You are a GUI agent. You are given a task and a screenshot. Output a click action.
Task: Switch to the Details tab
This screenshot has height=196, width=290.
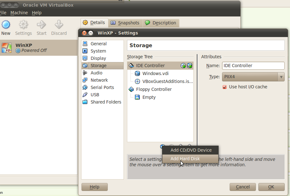coord(94,22)
